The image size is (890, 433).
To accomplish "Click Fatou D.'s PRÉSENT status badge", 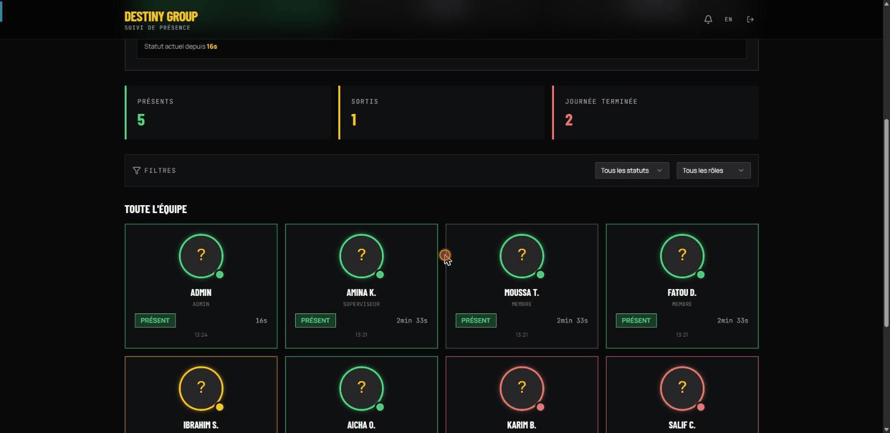I will (x=636, y=321).
